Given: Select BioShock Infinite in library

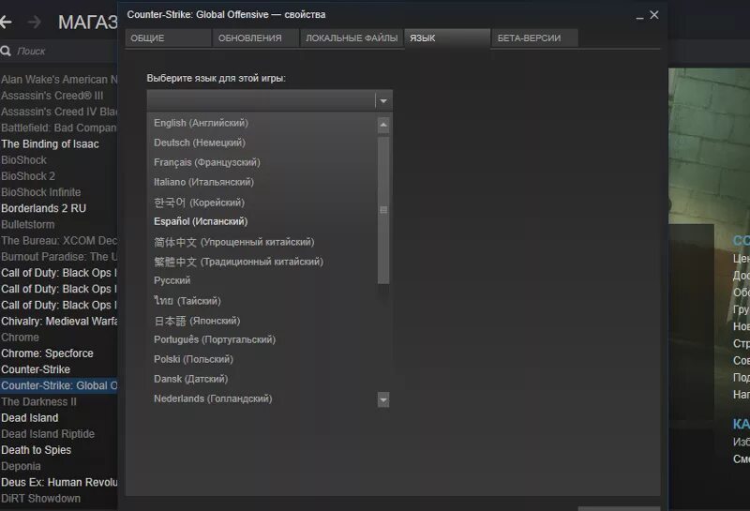Looking at the screenshot, I should click(40, 192).
